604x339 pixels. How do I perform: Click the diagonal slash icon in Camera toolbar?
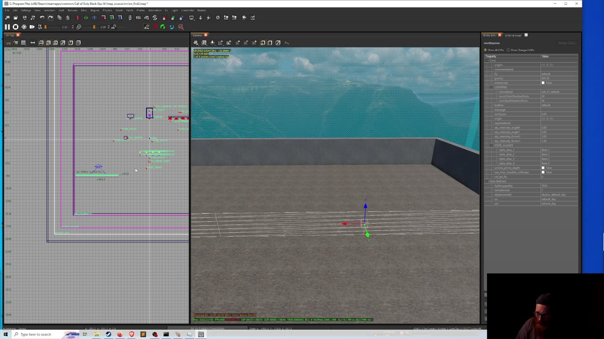278,43
